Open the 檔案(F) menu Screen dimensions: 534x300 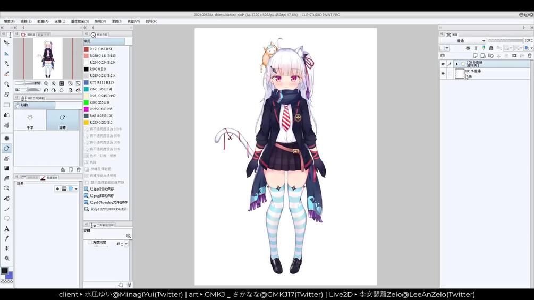[9, 21]
